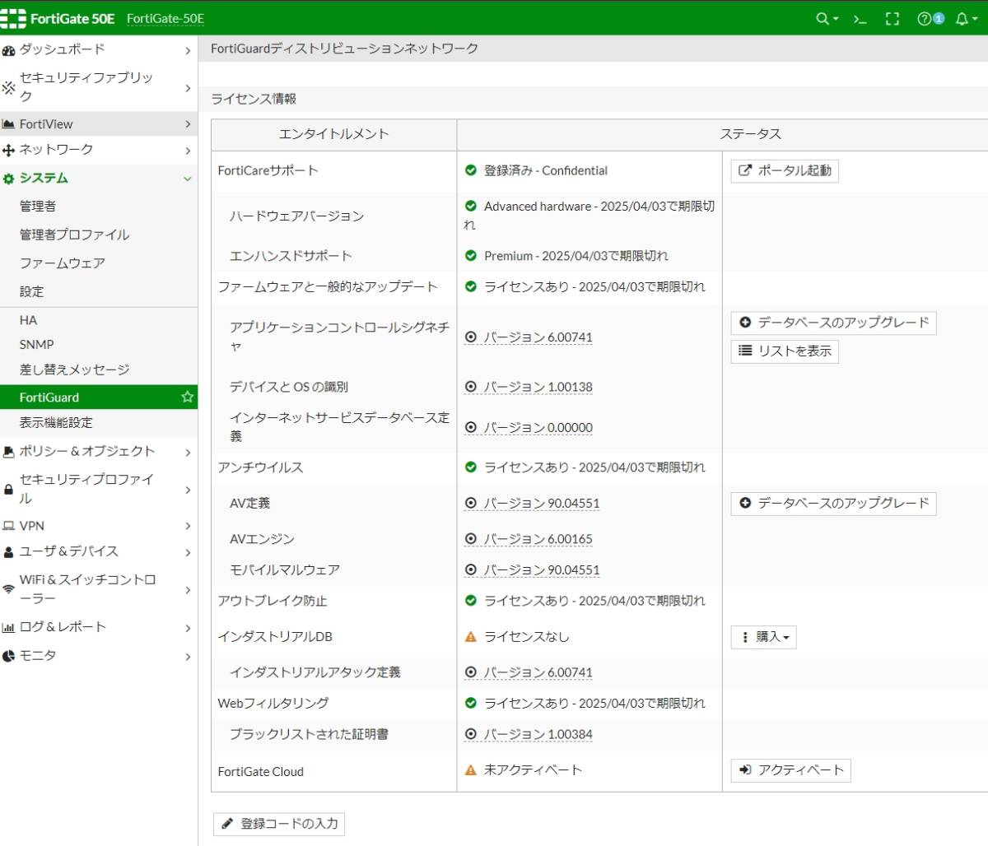The image size is (988, 846).
Task: Click the Network arrows icon
Action: point(8,150)
